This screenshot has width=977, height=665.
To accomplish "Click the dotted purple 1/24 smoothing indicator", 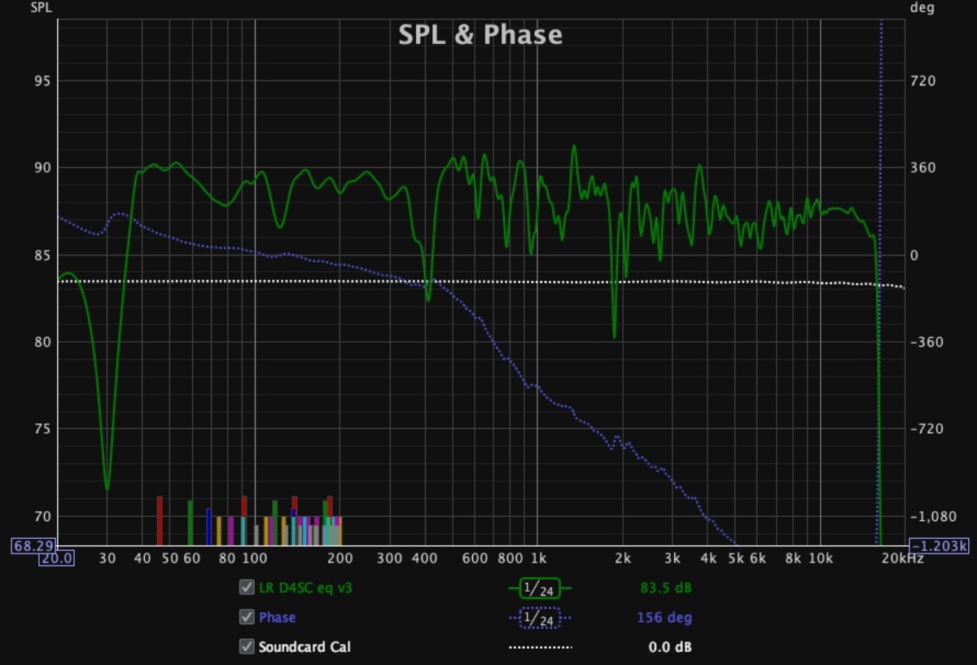I will coord(540,618).
